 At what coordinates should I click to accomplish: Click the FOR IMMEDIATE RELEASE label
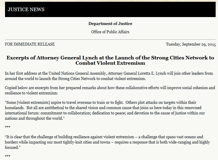point(30,44)
